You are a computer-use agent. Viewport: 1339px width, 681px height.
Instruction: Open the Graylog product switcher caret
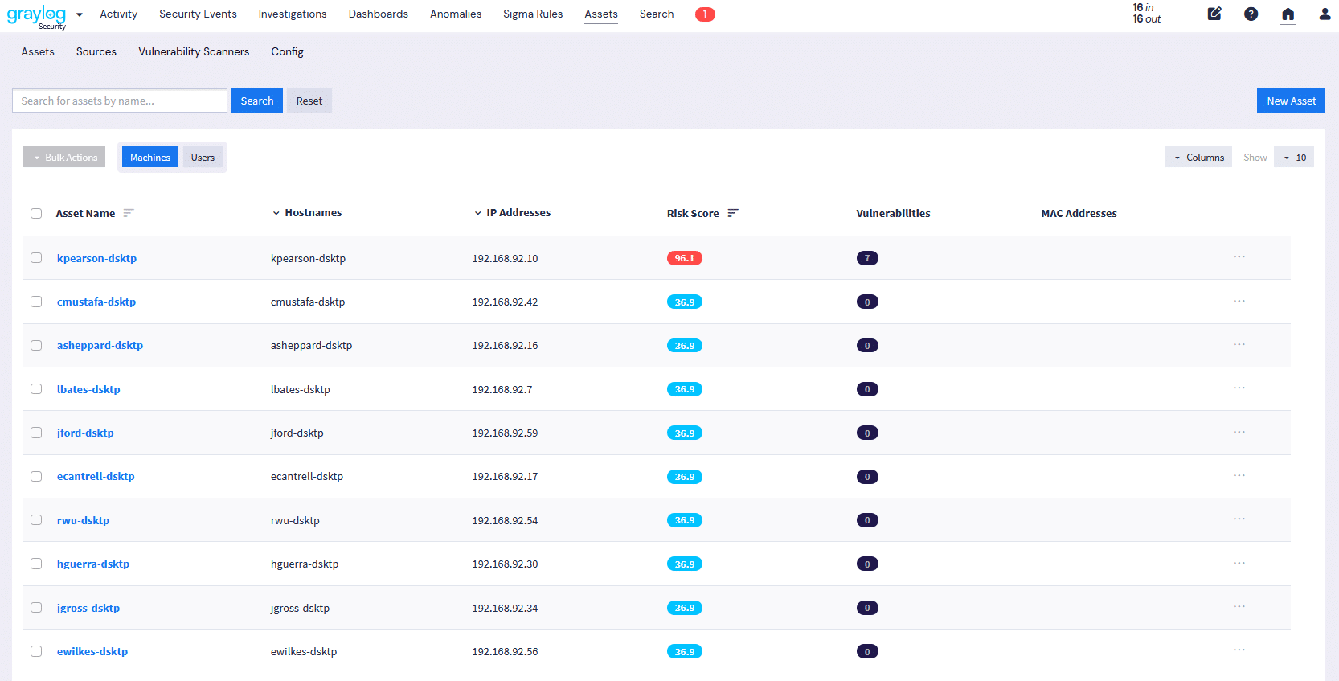point(80,14)
